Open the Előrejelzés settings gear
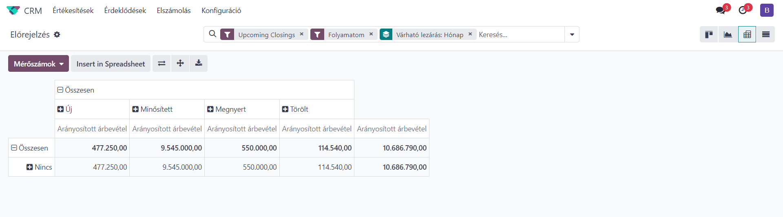This screenshot has height=217, width=783. (57, 35)
